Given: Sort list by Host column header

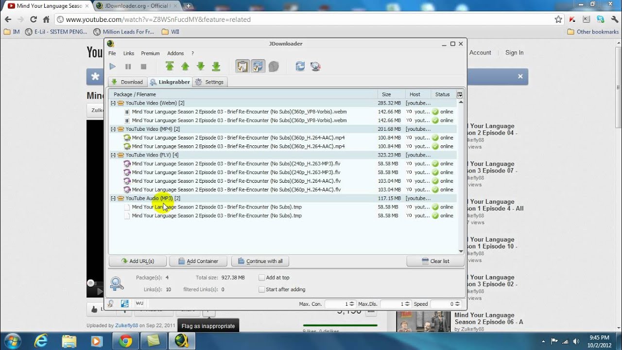Looking at the screenshot, I should point(418,94).
